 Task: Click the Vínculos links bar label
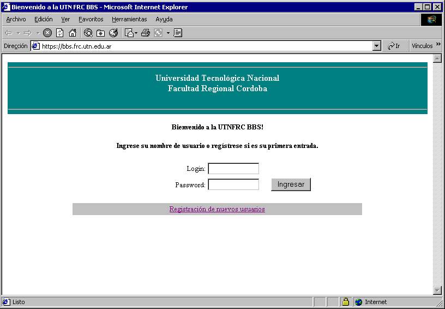coord(422,46)
